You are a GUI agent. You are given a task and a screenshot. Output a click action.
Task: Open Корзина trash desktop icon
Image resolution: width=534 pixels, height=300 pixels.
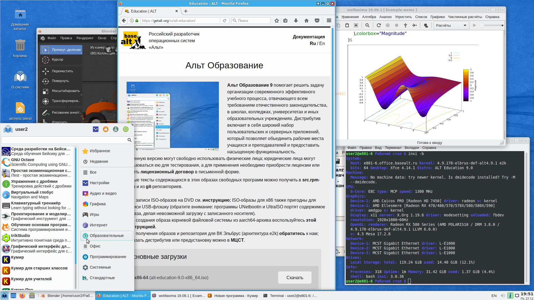click(20, 48)
